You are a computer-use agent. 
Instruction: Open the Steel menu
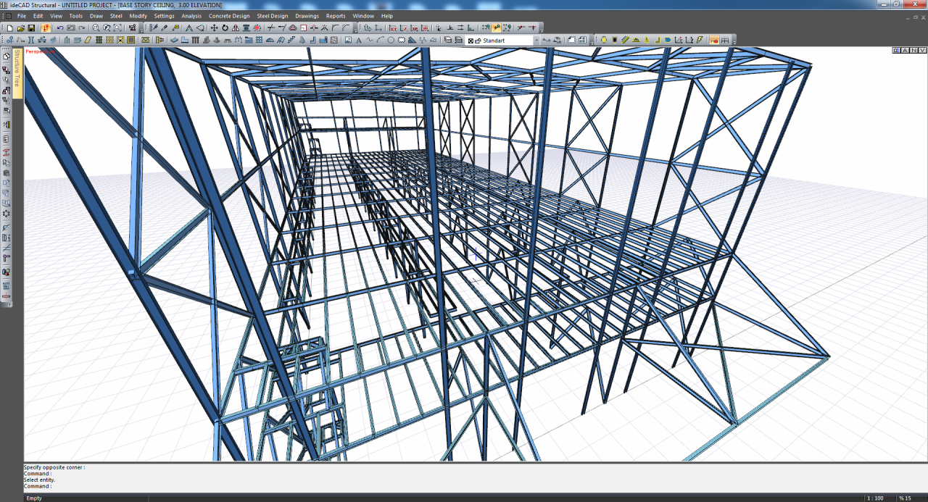[x=116, y=16]
